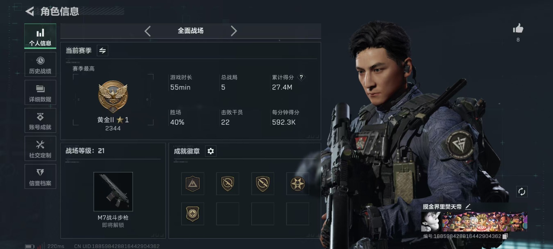Switch to next mode after 全面战场
Image resolution: width=553 pixels, height=249 pixels.
point(234,31)
